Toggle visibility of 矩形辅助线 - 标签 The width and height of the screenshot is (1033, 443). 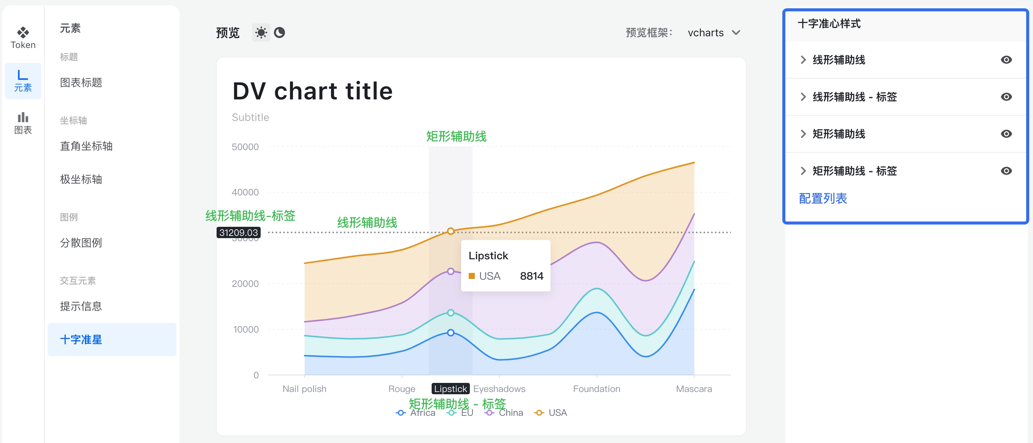point(1006,171)
